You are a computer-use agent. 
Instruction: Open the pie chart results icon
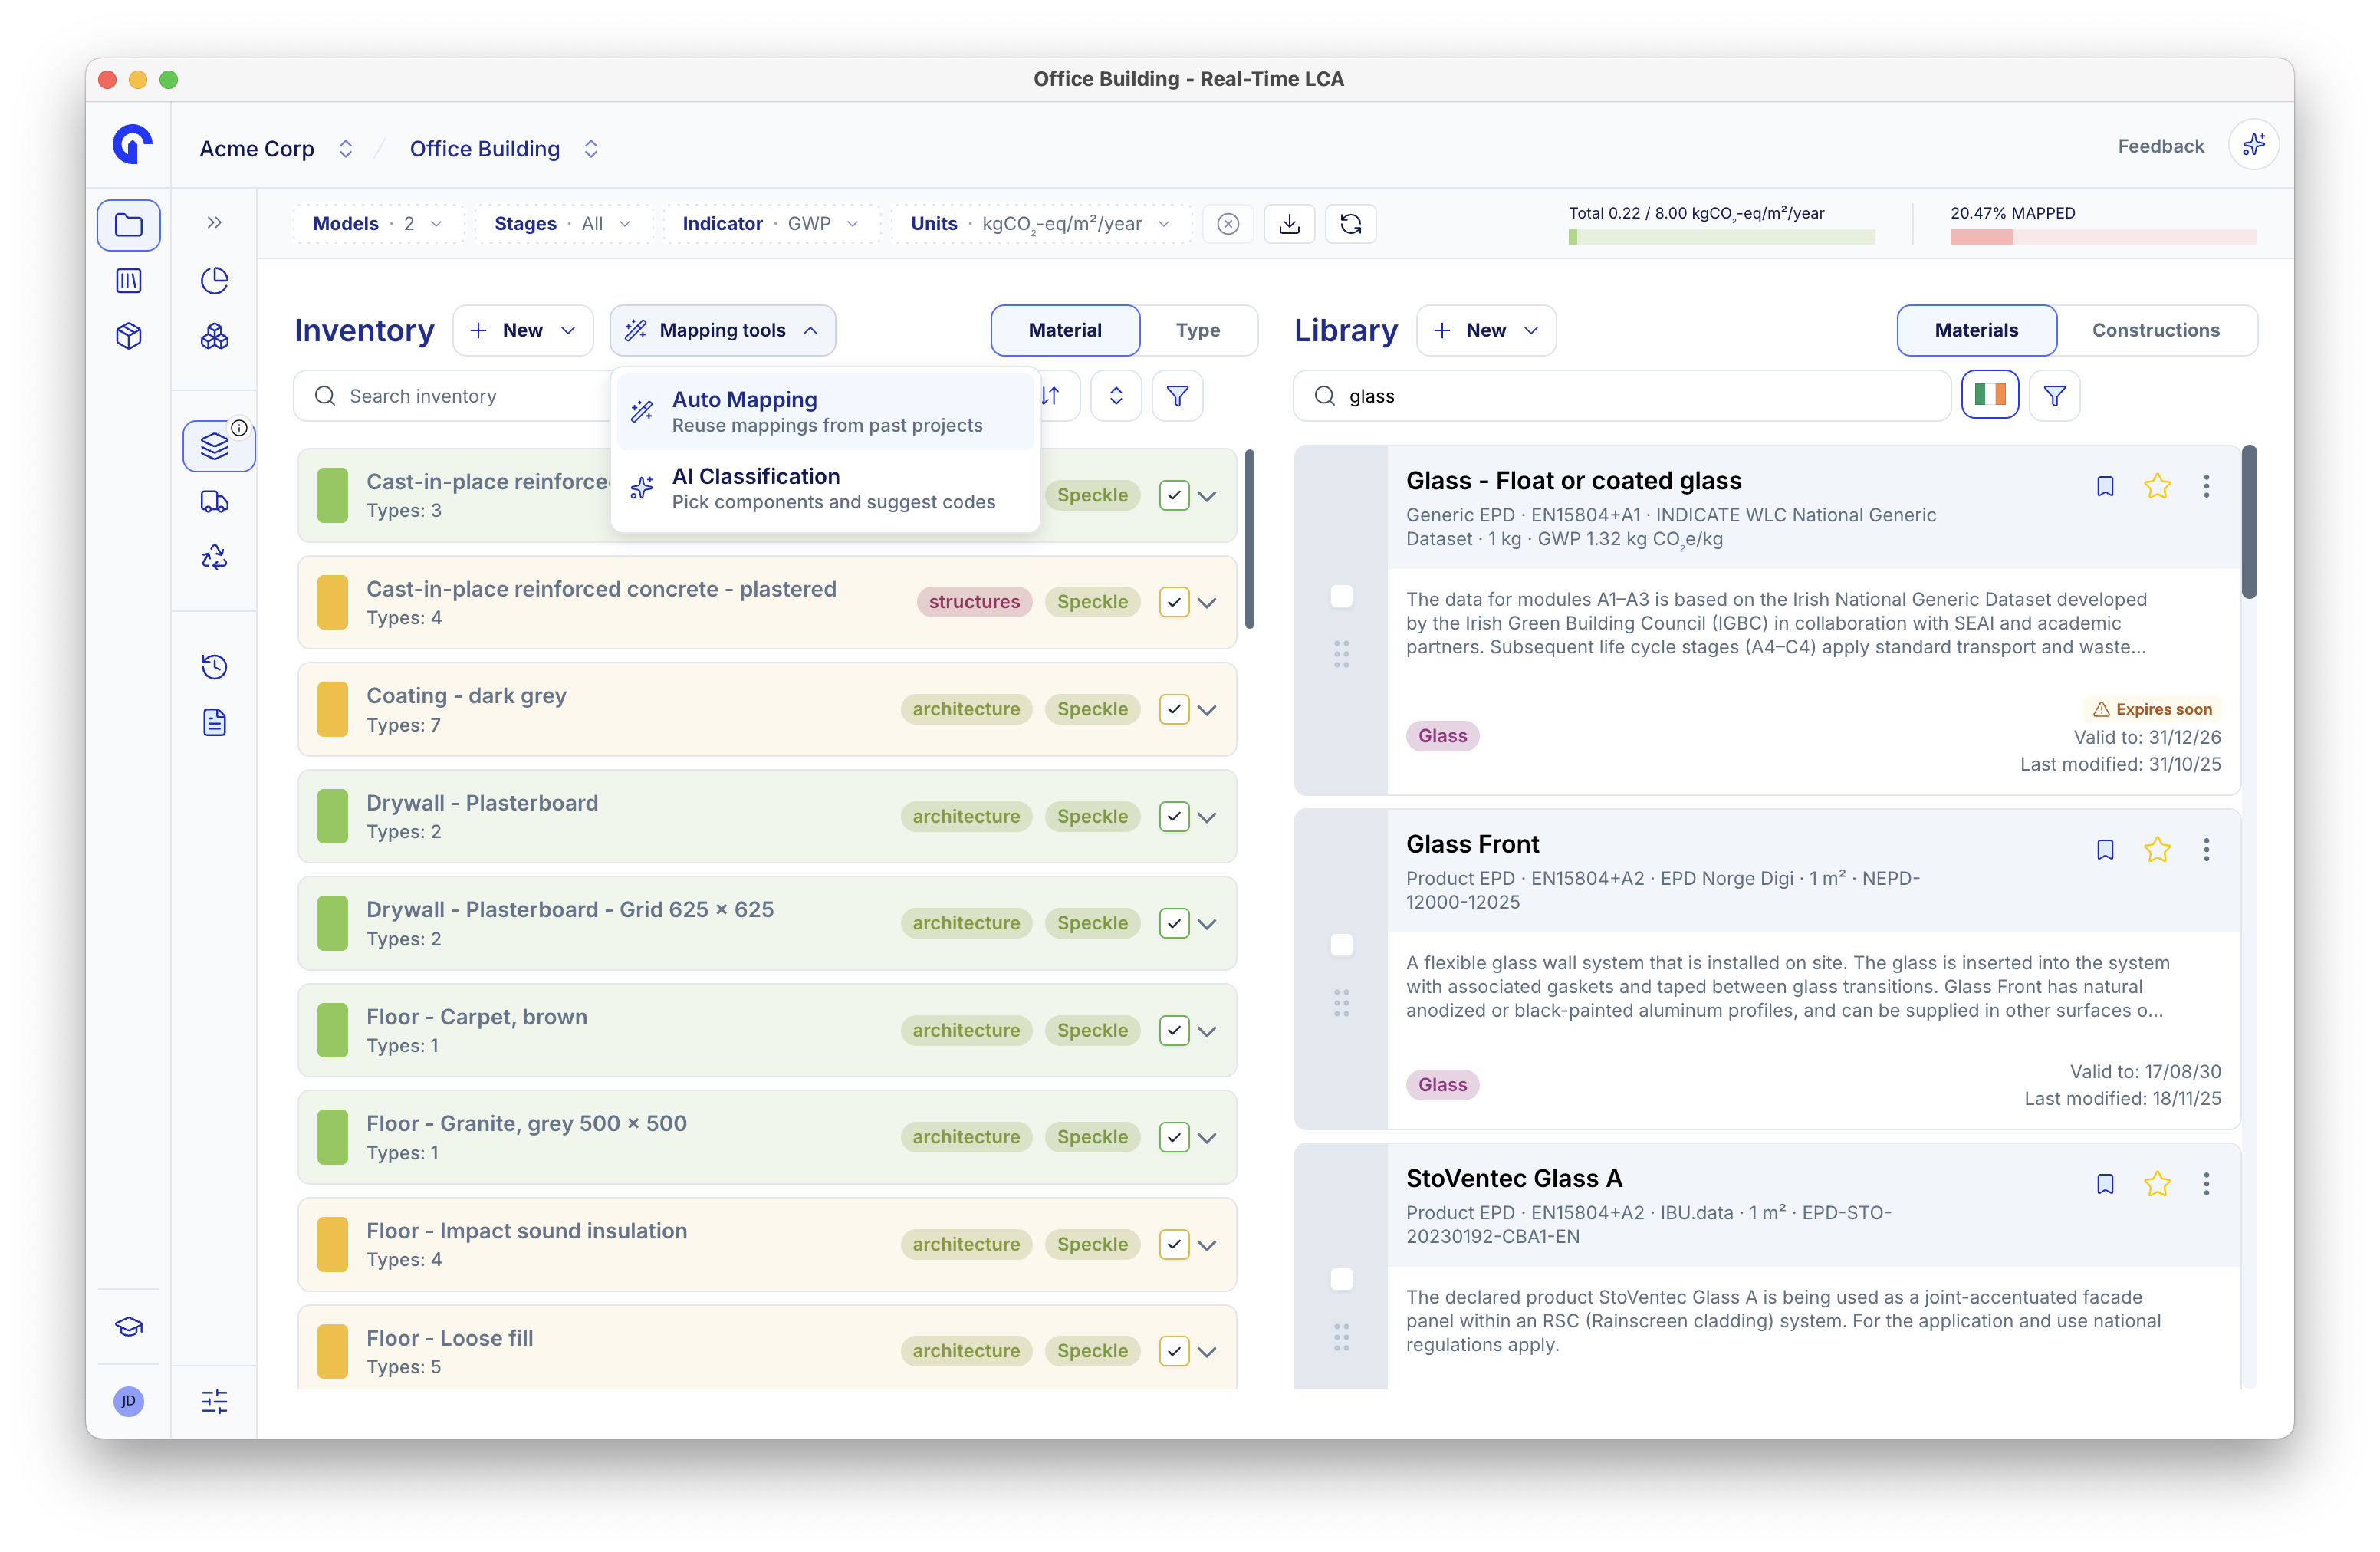click(214, 281)
